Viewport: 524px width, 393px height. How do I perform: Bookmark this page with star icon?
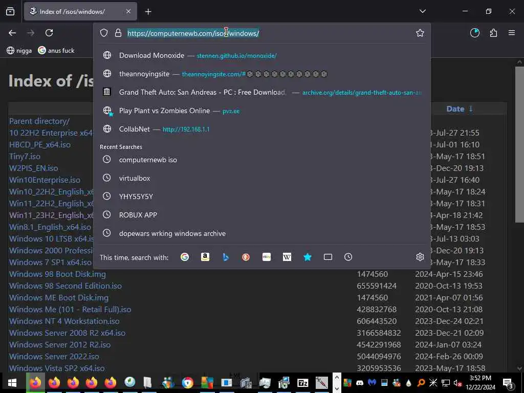420,33
